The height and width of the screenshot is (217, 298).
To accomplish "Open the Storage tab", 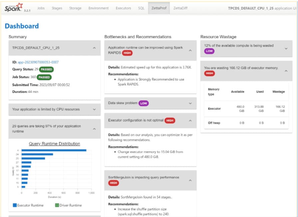I will coord(75,8).
